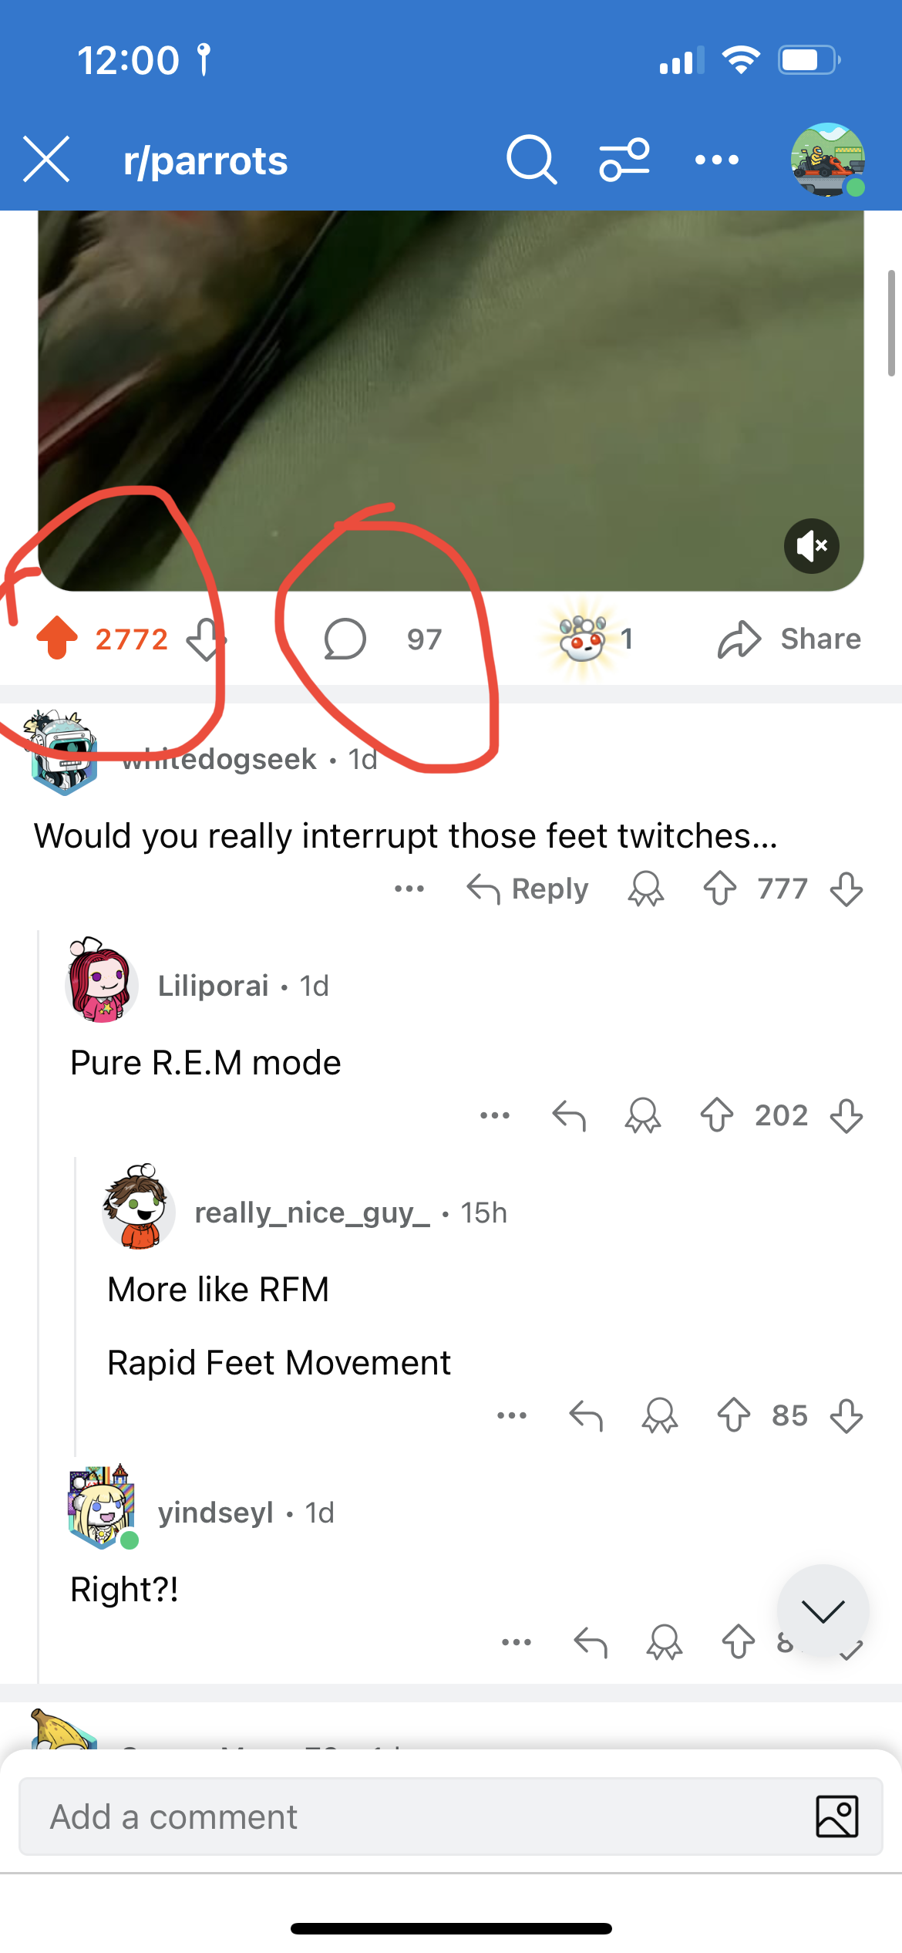
Task: Toggle the orange post upvote arrow
Action: point(57,639)
